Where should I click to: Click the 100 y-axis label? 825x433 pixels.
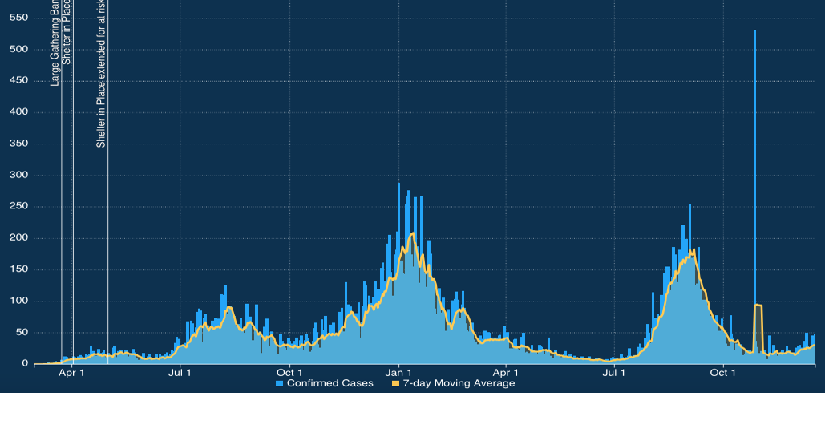pos(18,301)
